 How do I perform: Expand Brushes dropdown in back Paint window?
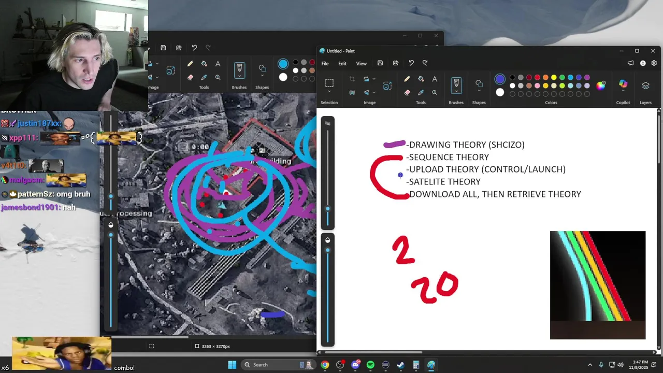(x=239, y=77)
